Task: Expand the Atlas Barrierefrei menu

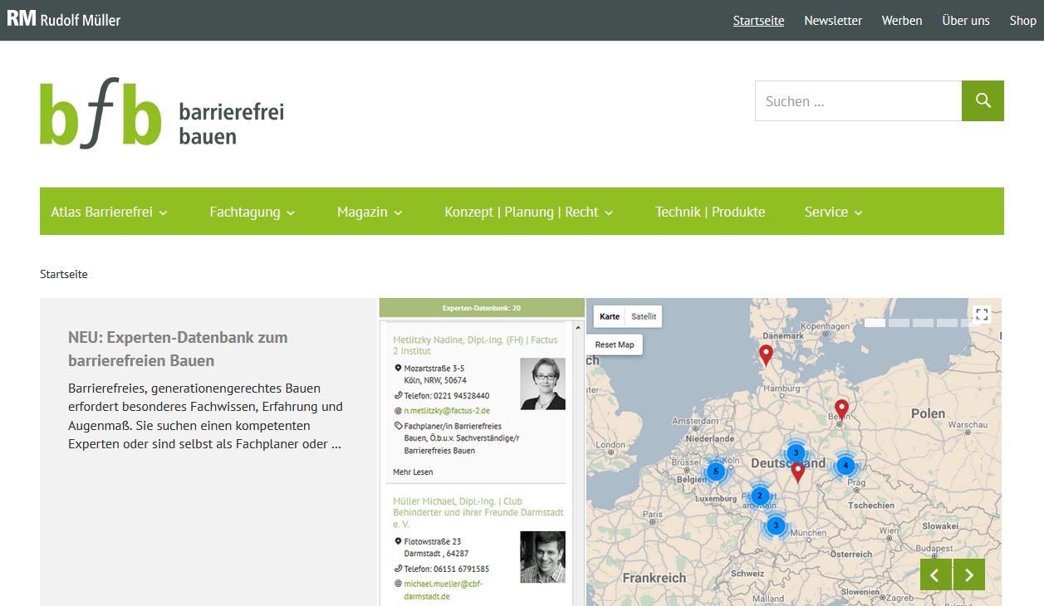Action: click(x=109, y=212)
